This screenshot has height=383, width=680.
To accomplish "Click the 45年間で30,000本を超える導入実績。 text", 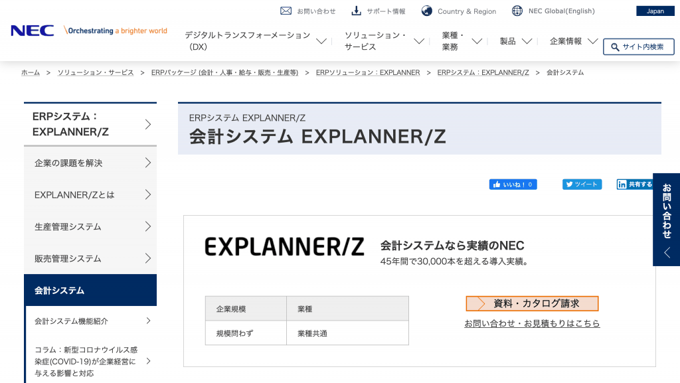I will 454,262.
